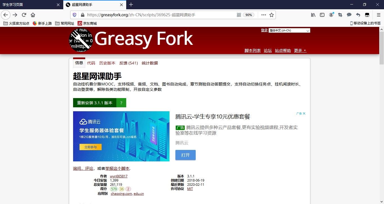Viewport: 384px width, 204px height.
Task: Launch the screenshot crop tool
Action: pyautogui.click(x=340, y=15)
